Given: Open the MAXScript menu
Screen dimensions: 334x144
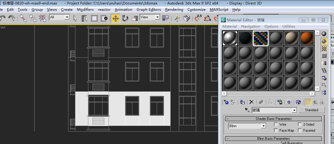Looking at the screenshot, I should coord(219,10).
